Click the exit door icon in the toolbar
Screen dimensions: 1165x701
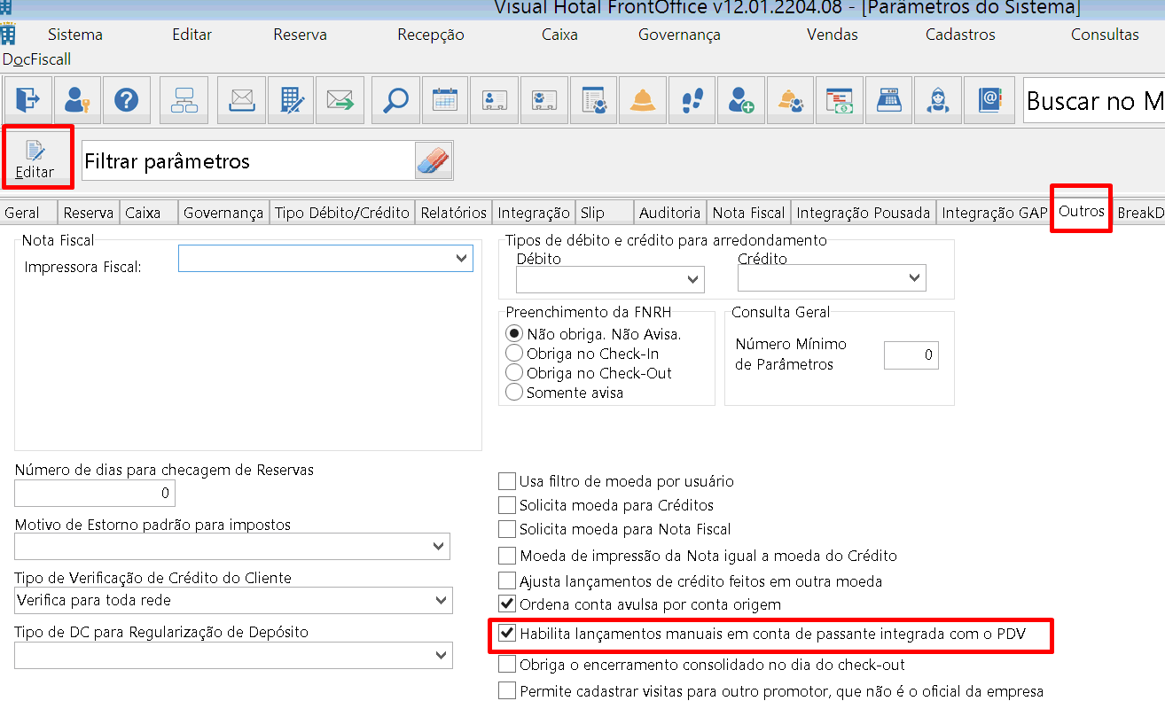click(28, 100)
